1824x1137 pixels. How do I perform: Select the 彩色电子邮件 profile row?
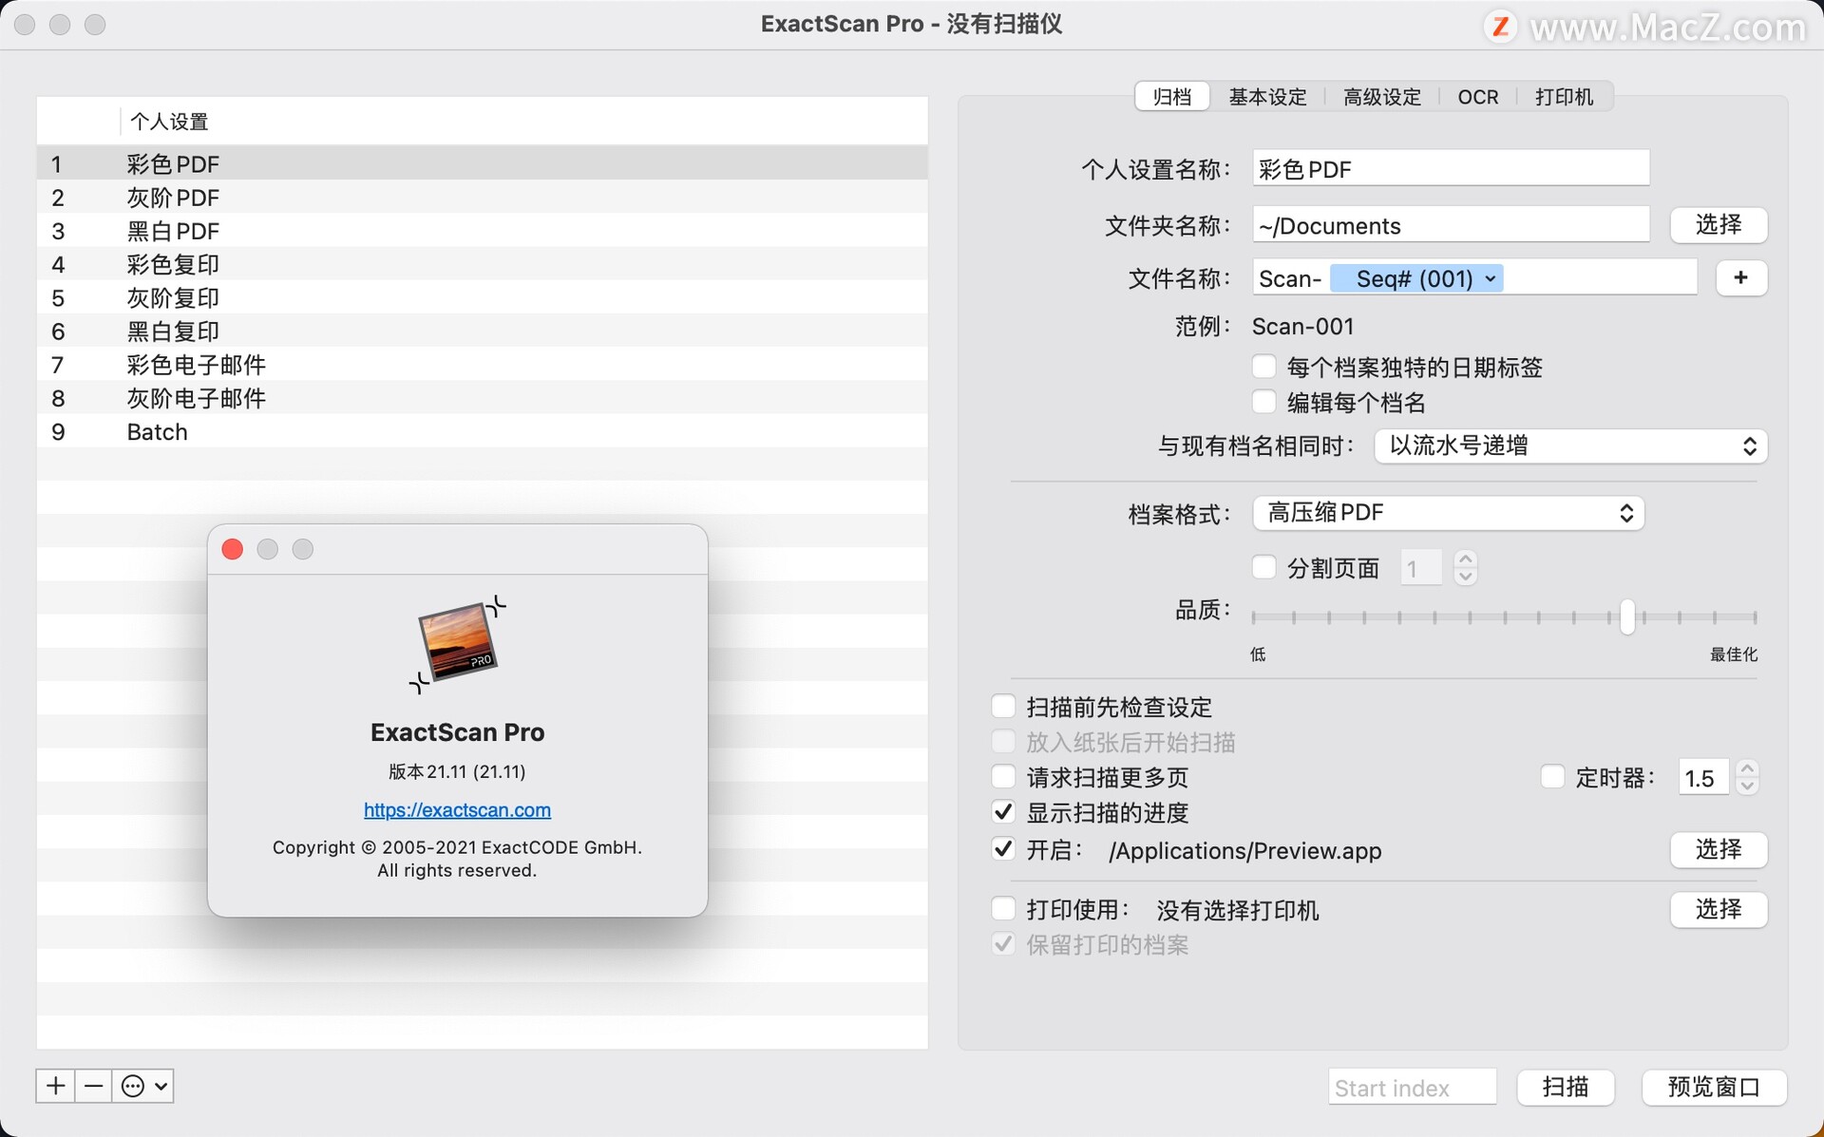click(x=483, y=364)
